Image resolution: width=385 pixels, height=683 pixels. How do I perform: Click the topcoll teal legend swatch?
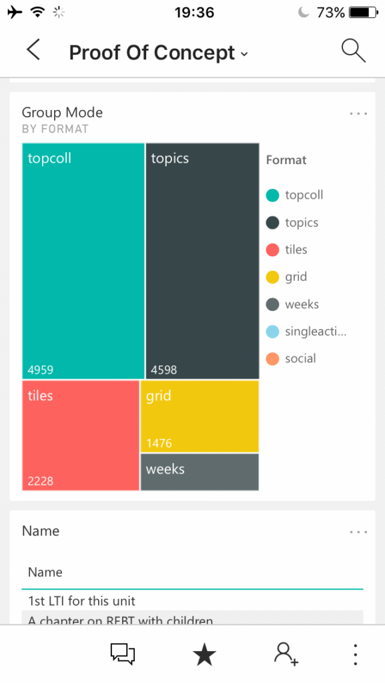pyautogui.click(x=272, y=195)
